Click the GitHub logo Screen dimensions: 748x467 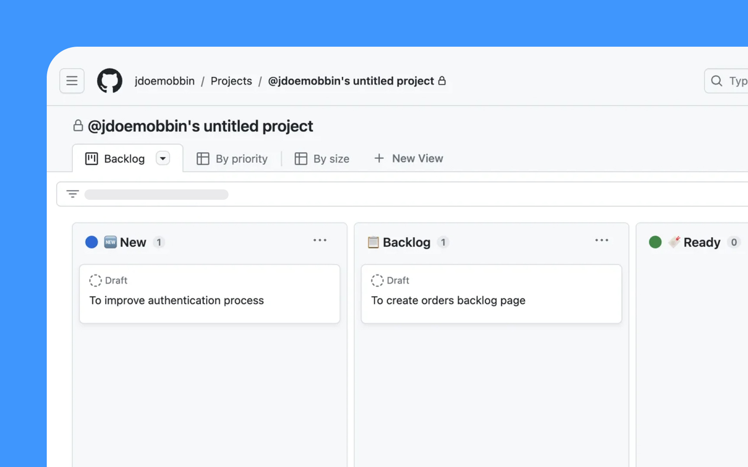click(x=110, y=80)
